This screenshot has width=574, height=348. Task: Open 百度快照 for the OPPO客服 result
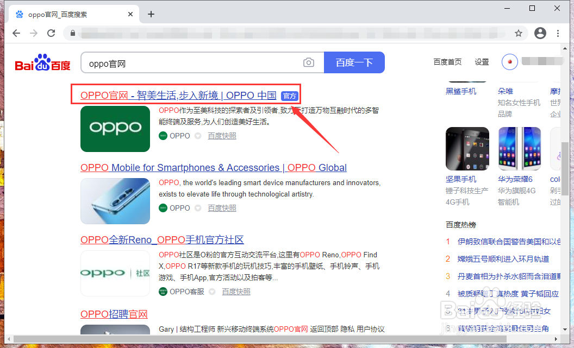[236, 292]
